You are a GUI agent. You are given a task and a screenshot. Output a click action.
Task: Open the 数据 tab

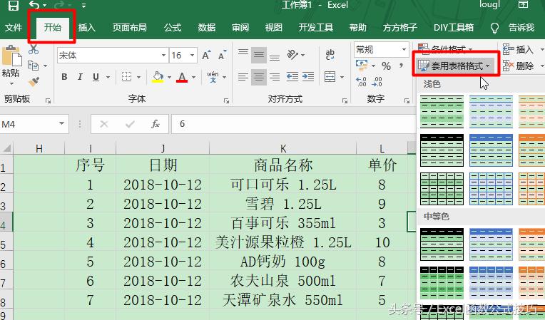[207, 27]
